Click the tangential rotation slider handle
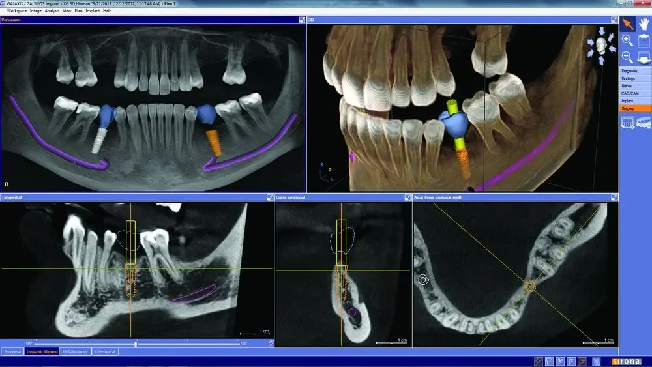Image resolution: width=652 pixels, height=367 pixels. pyautogui.click(x=136, y=344)
